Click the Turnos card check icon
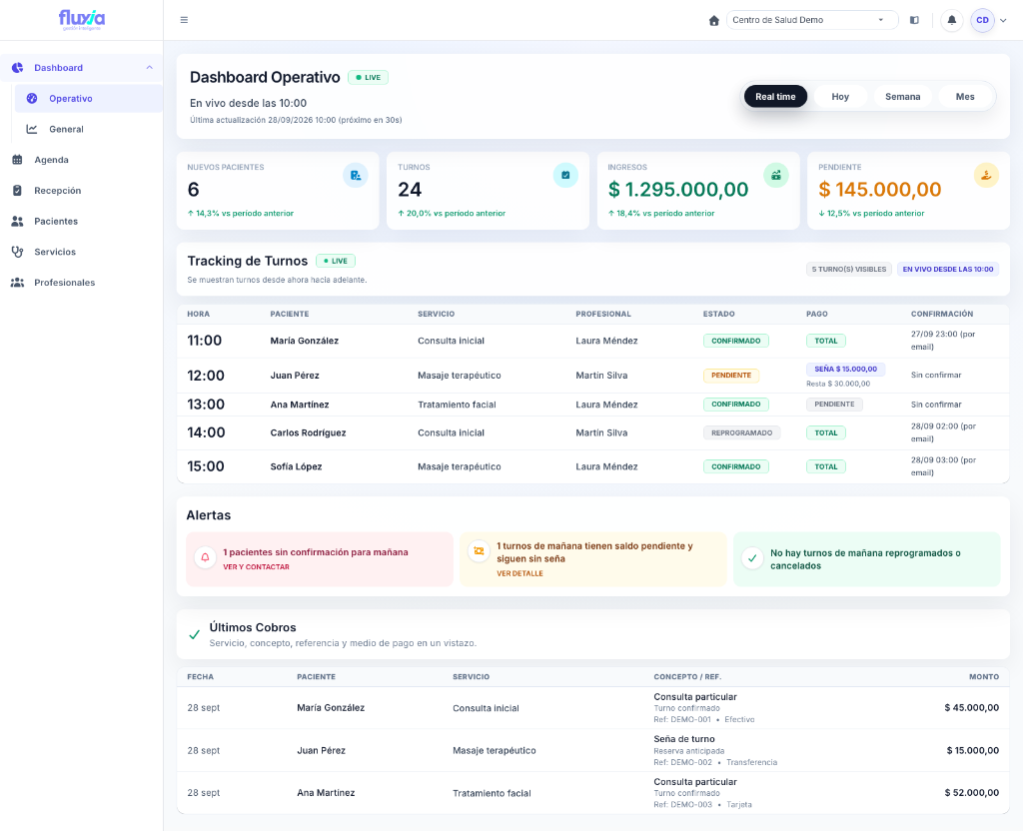Screen dimensions: 1023x831 pos(565,175)
